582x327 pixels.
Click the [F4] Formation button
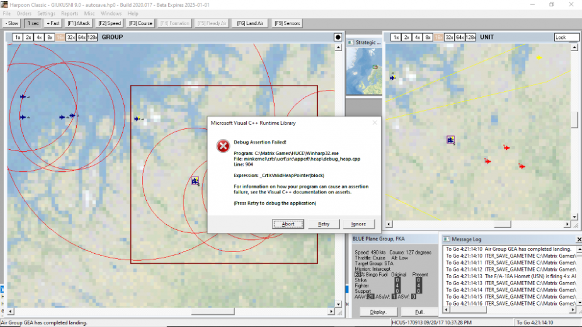click(x=175, y=23)
